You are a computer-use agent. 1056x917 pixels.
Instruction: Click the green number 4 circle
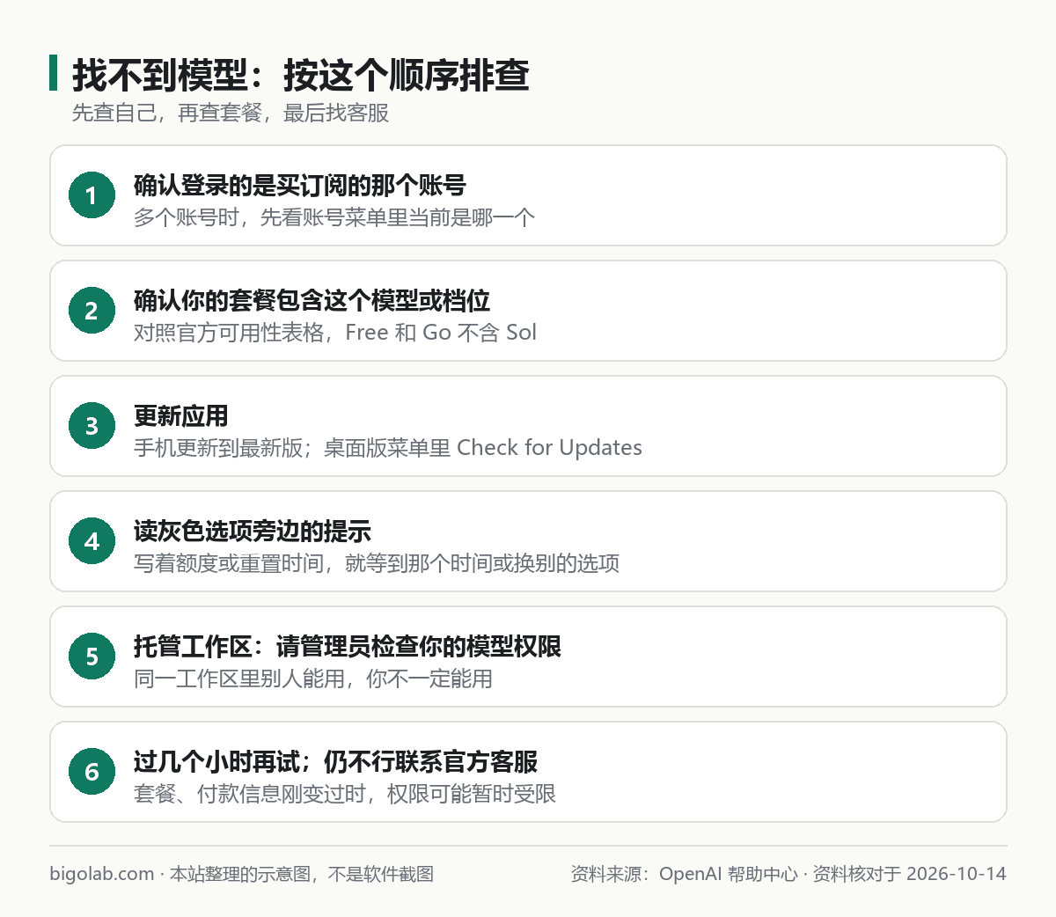click(92, 541)
